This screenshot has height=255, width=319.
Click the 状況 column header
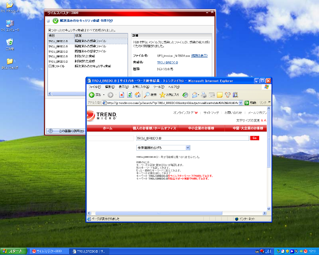tap(101, 35)
